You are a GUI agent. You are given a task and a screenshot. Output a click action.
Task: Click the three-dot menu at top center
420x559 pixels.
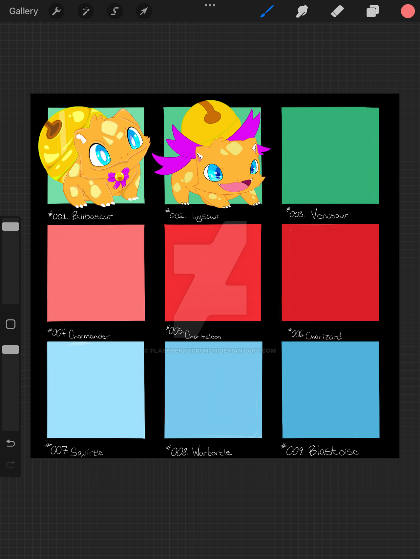210,5
